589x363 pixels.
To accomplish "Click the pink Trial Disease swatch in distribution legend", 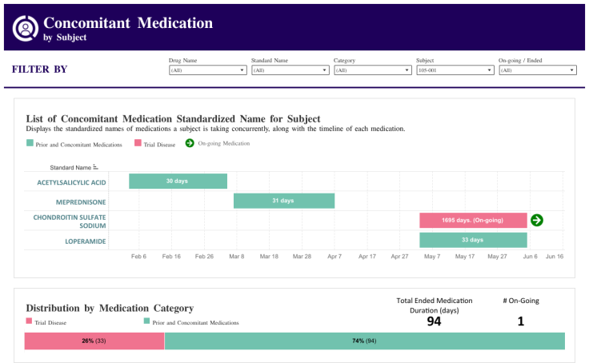I will [30, 321].
